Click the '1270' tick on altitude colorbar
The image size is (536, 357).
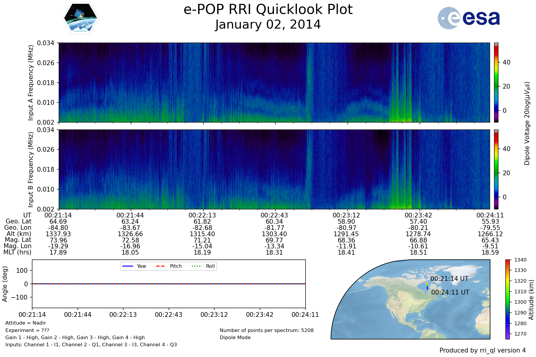coord(521,334)
